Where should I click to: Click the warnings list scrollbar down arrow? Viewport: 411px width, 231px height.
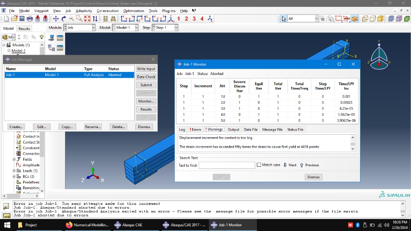pyautogui.click(x=353, y=149)
